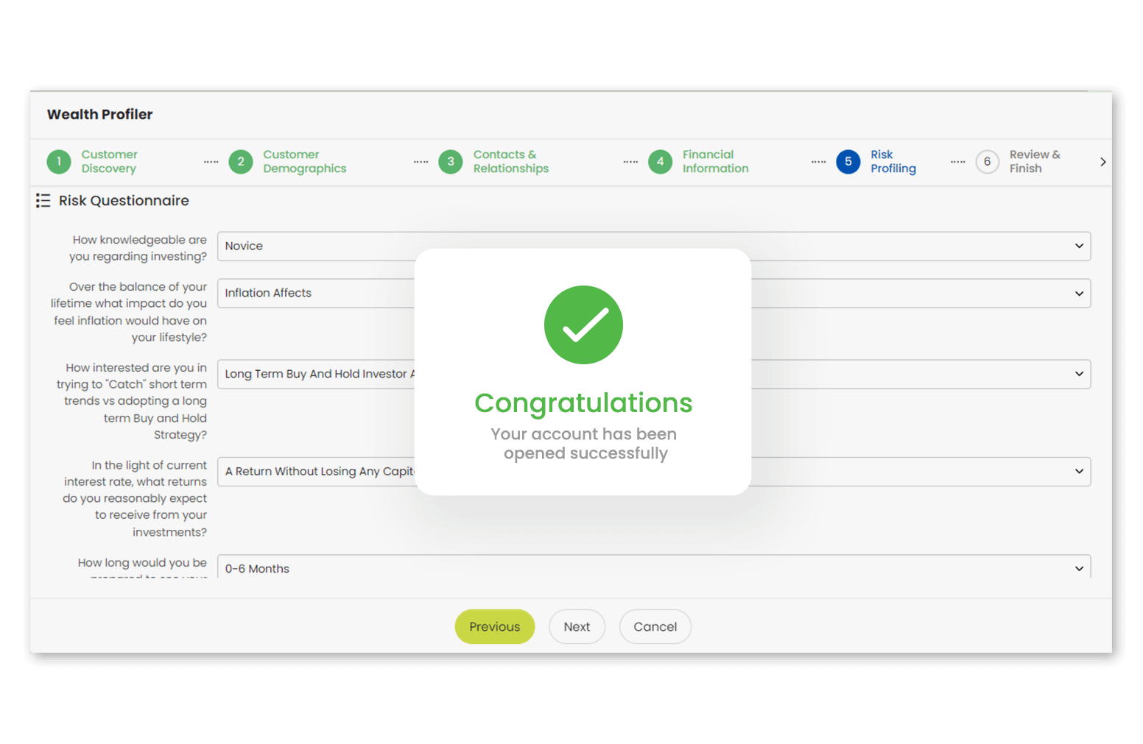Select the Risk Profiling step label

point(893,162)
